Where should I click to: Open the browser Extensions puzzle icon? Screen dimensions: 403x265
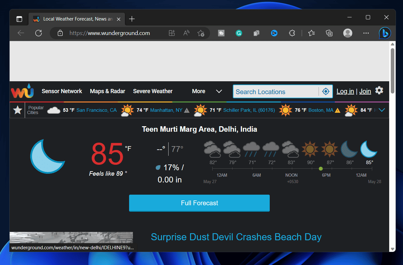pyautogui.click(x=292, y=33)
